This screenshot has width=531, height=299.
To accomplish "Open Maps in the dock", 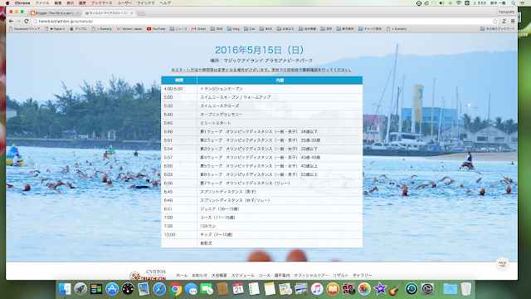I will pyautogui.click(x=285, y=289).
